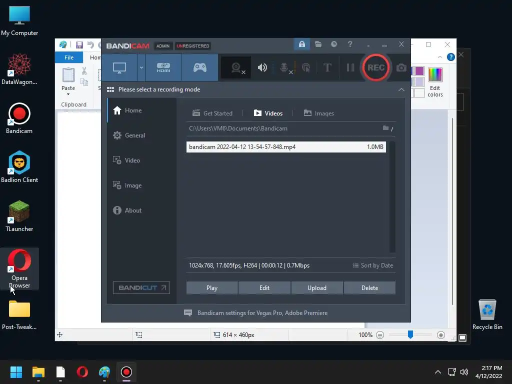The image size is (512, 384).
Task: Open Sort by Date option
Action: 373,265
